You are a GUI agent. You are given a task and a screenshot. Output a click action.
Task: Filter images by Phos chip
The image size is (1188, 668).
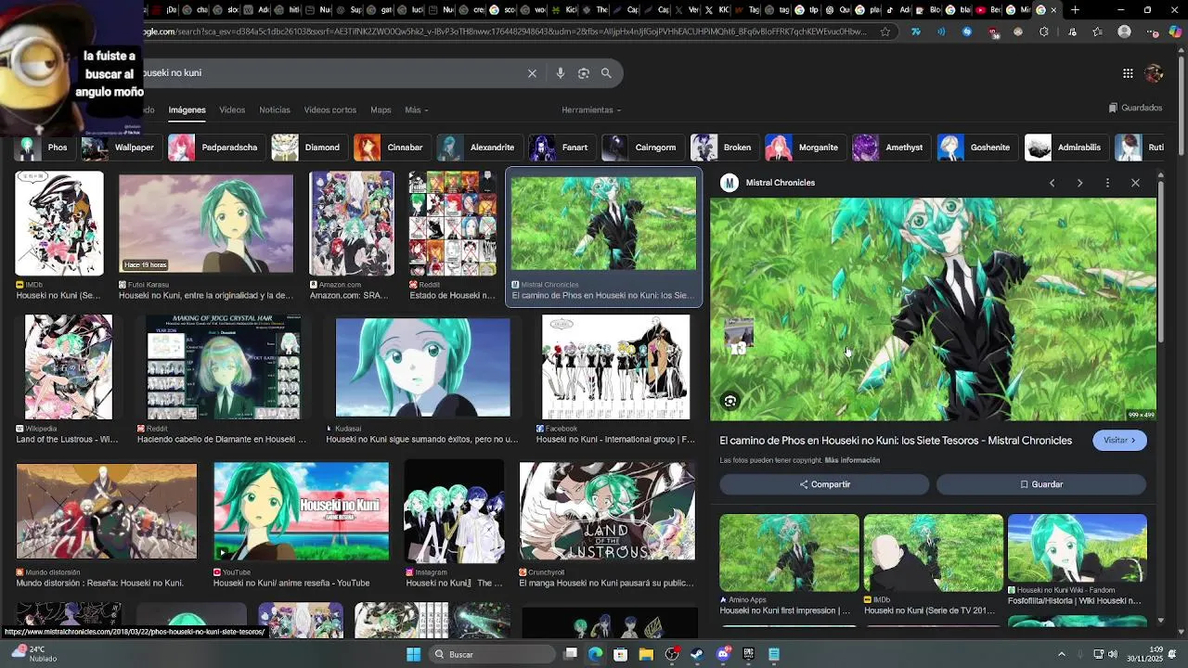[45, 148]
